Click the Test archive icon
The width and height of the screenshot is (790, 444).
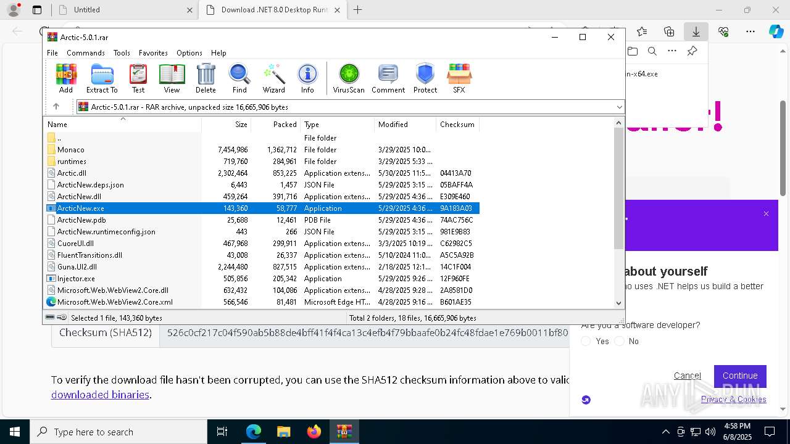pos(138,78)
